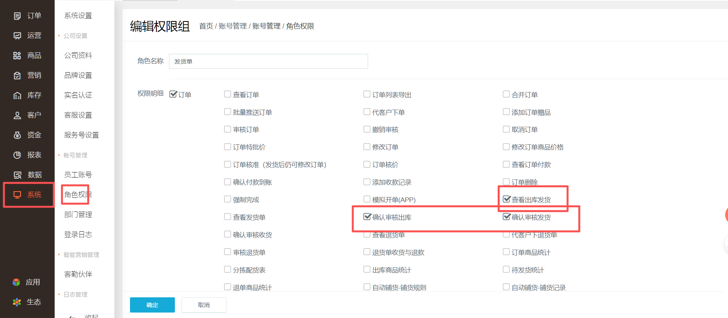Check the 取消订单 permission
The height and width of the screenshot is (318, 728).
[506, 129]
